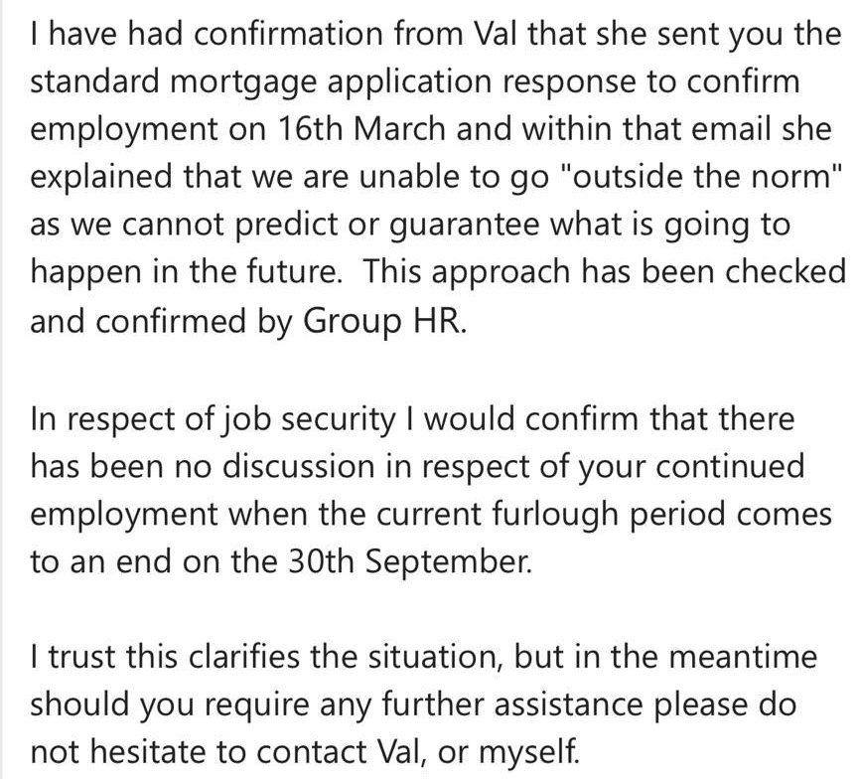Screen dimensions: 860x779
Task: Click 'This approach has been checked' sentence
Action: (604, 272)
